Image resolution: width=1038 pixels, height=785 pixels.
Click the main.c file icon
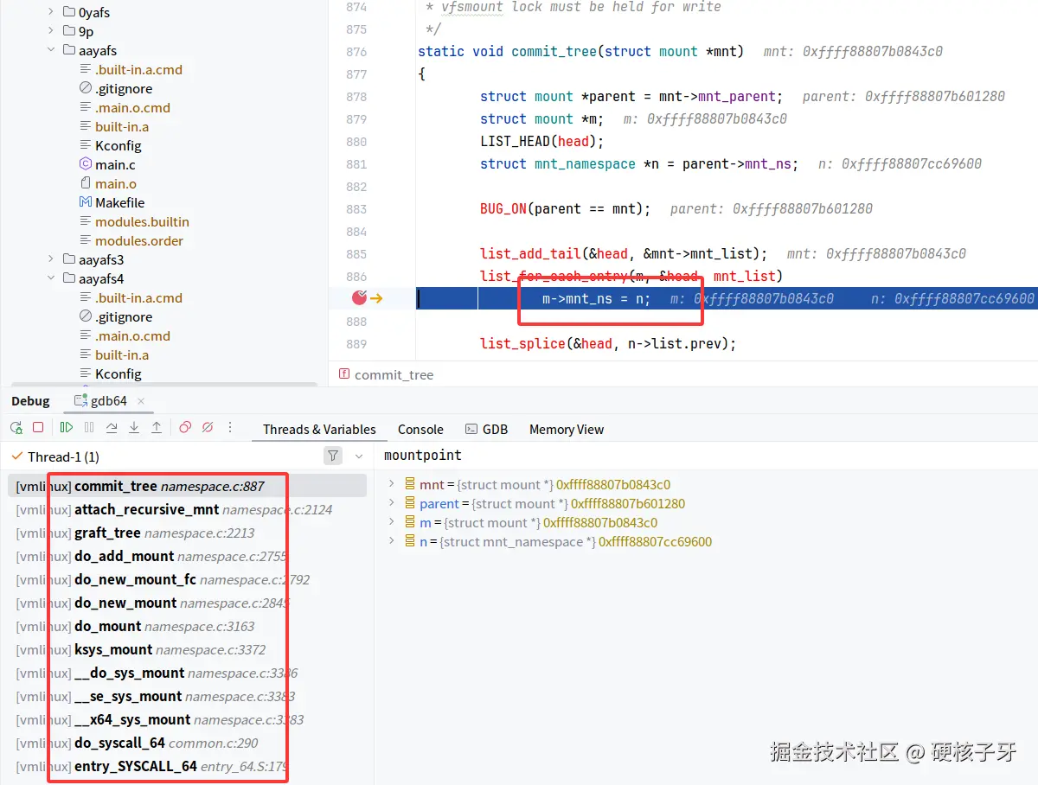coord(85,164)
